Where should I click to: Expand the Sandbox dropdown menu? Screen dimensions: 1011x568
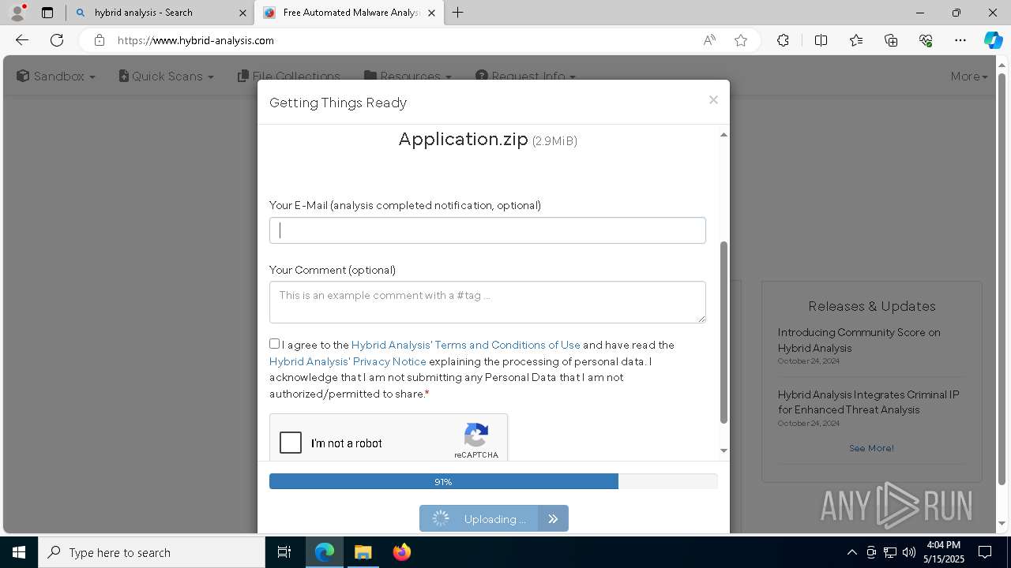(56, 77)
